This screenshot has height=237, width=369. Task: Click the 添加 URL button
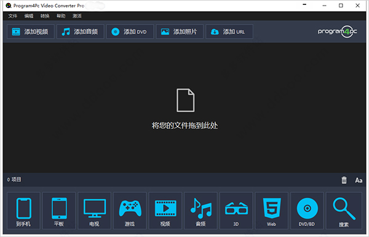point(229,31)
